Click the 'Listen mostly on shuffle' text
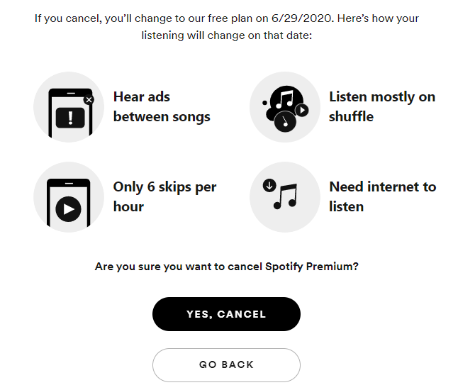 tap(382, 107)
